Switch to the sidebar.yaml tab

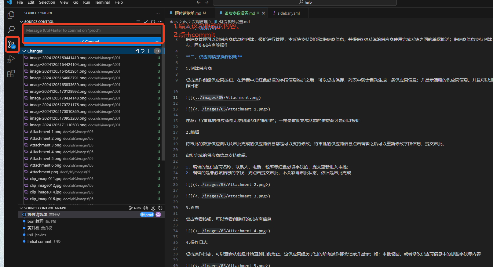tap(288, 13)
